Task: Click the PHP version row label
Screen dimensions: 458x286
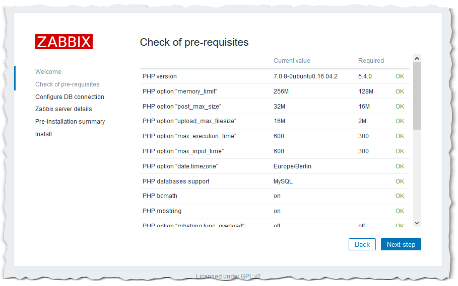Action: pyautogui.click(x=160, y=76)
